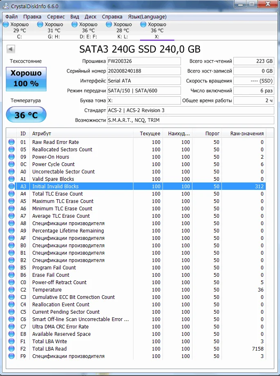Select the Minimum TLC Erase Count row
This screenshot has height=376, width=280.
coord(136,209)
